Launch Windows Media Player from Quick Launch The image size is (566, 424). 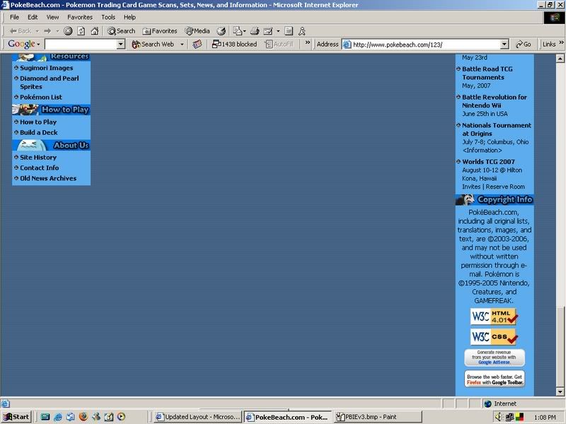[x=122, y=417]
